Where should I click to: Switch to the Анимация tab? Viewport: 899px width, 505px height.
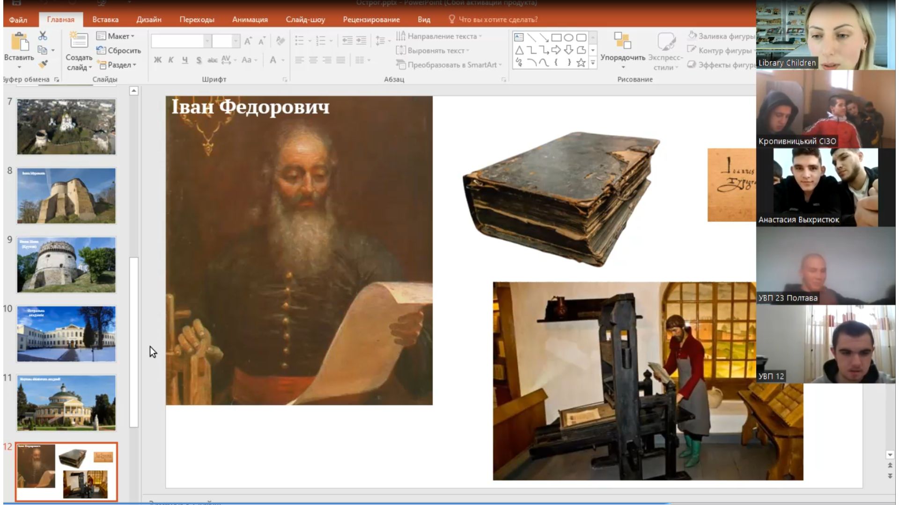click(250, 19)
